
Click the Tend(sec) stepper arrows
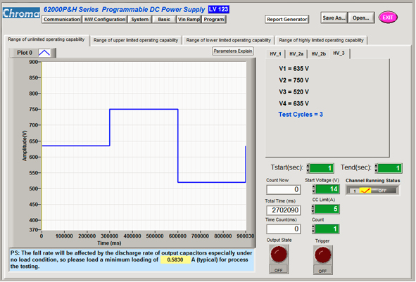click(376, 168)
